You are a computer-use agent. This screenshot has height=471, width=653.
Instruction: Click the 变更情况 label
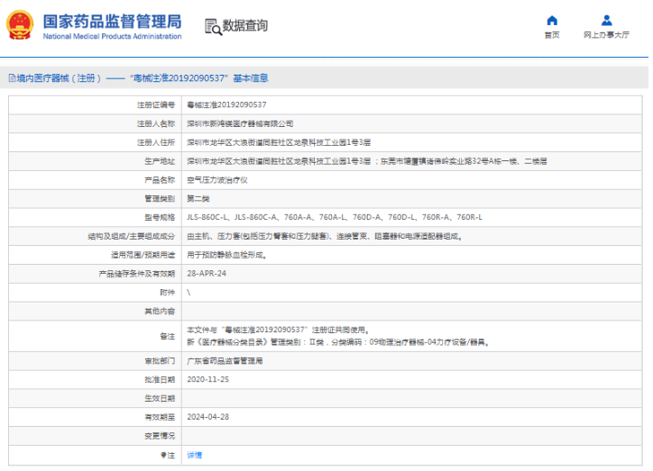pos(160,436)
